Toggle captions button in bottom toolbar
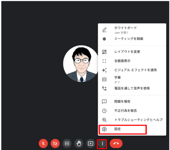This screenshot has height=150, width=170. coord(67,144)
